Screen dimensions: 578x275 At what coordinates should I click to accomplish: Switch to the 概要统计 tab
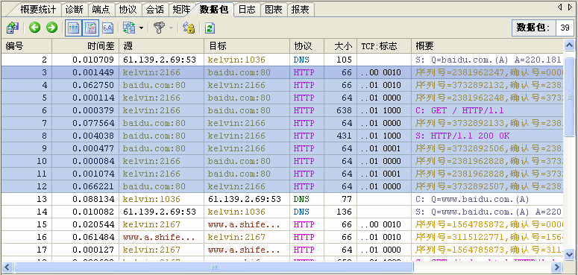[37, 9]
